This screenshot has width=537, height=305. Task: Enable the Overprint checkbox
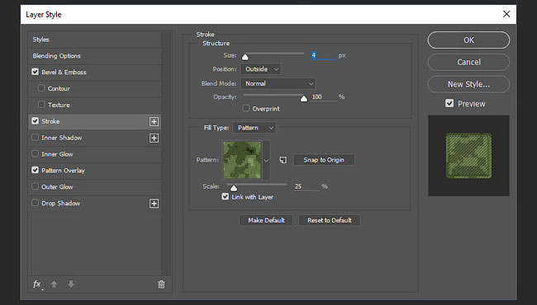[x=246, y=108]
